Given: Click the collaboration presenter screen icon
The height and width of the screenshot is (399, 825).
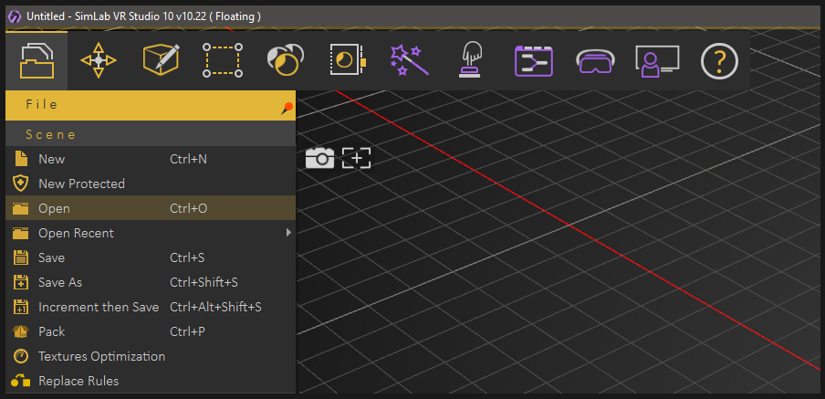Looking at the screenshot, I should (657, 61).
